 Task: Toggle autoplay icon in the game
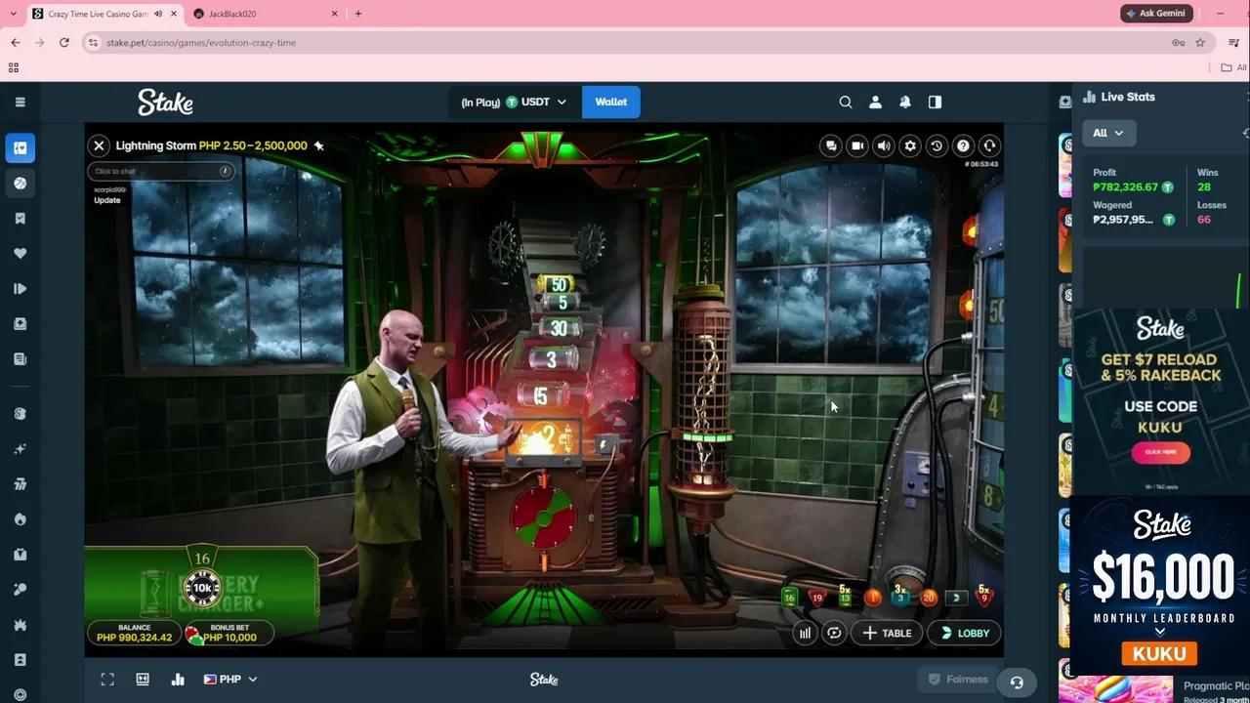tap(834, 633)
